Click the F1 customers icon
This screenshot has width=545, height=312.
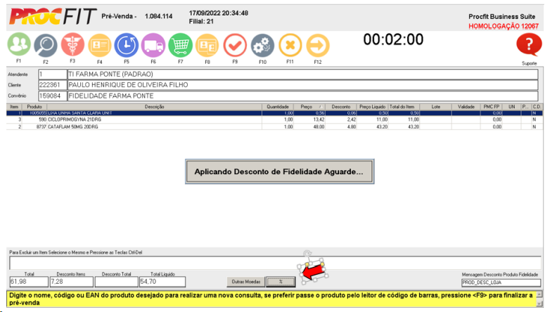coord(19,44)
